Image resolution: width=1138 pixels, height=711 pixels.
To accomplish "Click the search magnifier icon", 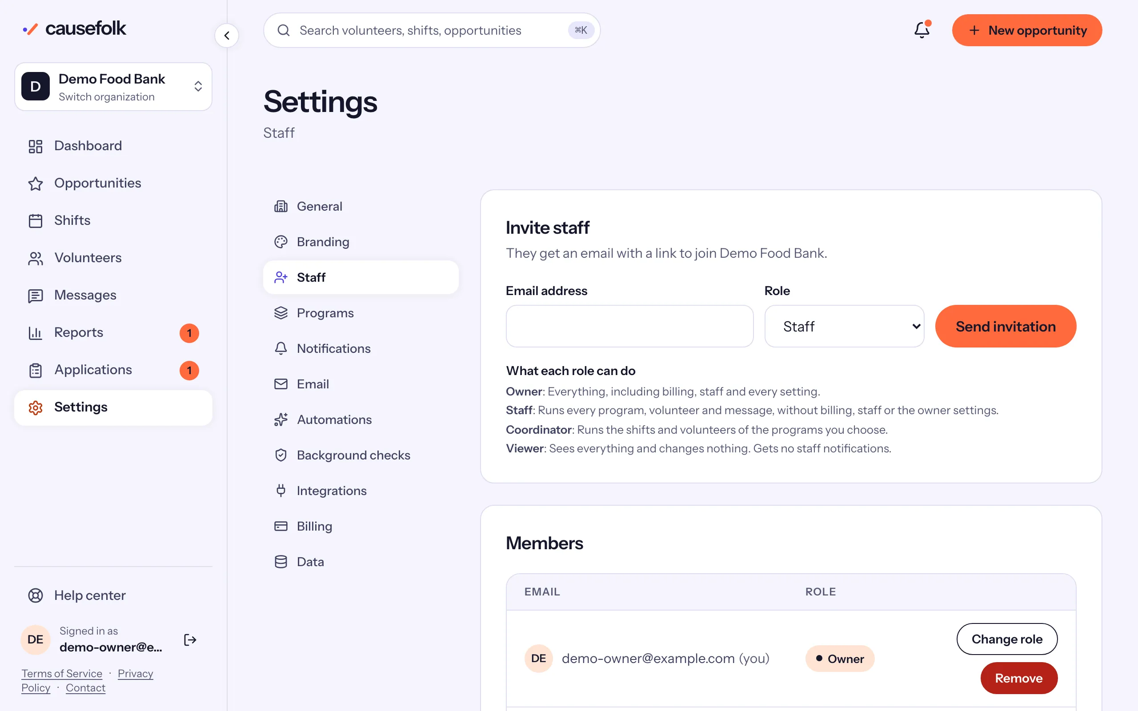I will pyautogui.click(x=284, y=30).
